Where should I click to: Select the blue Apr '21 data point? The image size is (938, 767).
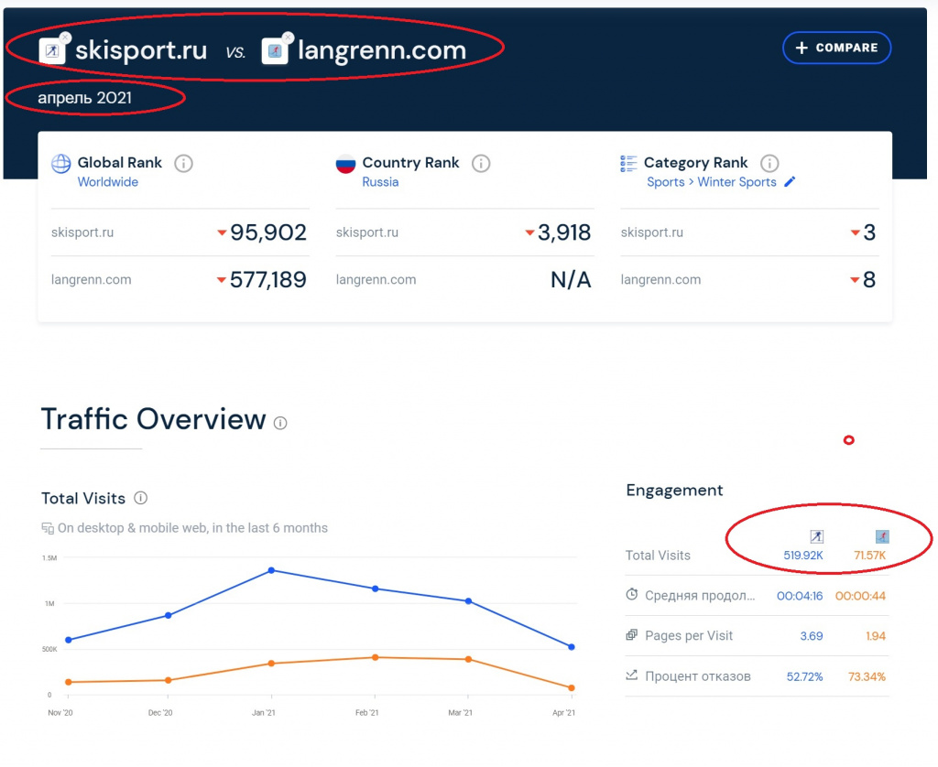click(572, 647)
